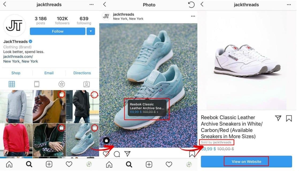Screen dimensions: 299x171
Task: Open the follow suggestions dropdown arrow
Action: (x=91, y=31)
